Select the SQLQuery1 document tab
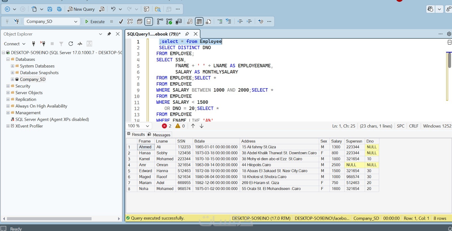The height and width of the screenshot is (231, 452). tap(154, 34)
